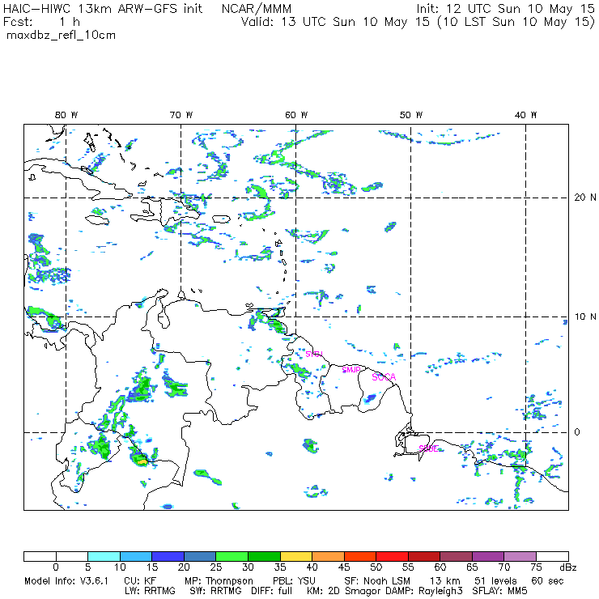The image size is (599, 599).
Task: Click the "DIFF: full" text
Action: click(x=272, y=591)
